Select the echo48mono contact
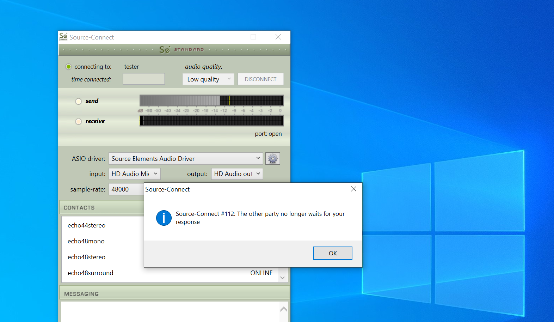The image size is (554, 322). (x=86, y=241)
